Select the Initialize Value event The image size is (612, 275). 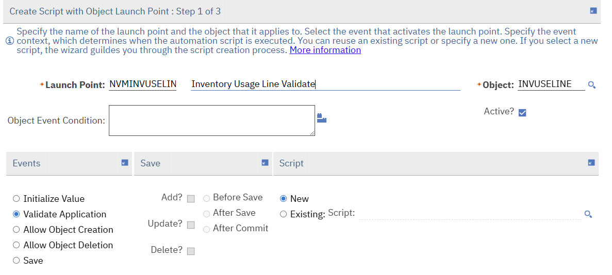(x=16, y=199)
